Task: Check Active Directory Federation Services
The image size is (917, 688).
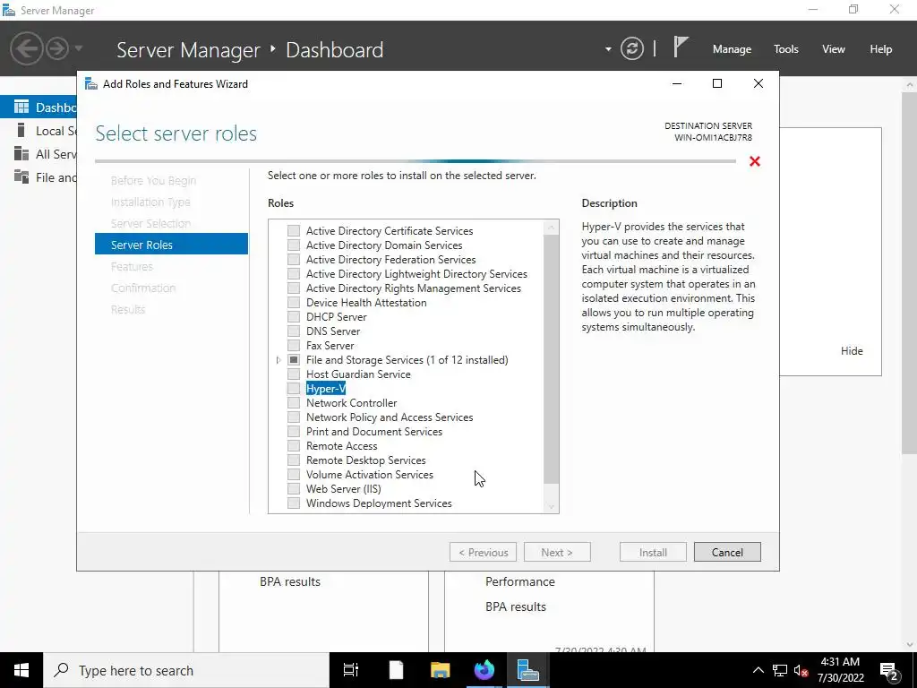Action: [x=294, y=259]
